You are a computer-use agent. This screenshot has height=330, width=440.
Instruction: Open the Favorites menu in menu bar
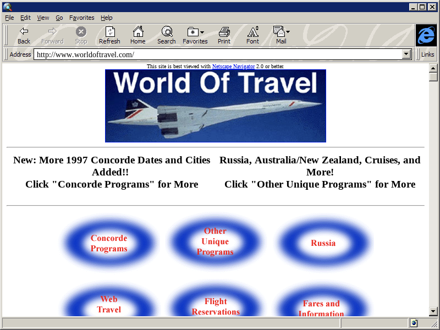click(x=81, y=18)
